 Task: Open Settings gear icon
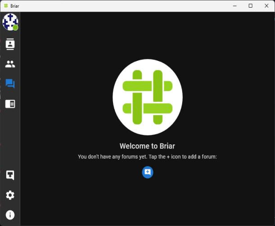point(10,195)
